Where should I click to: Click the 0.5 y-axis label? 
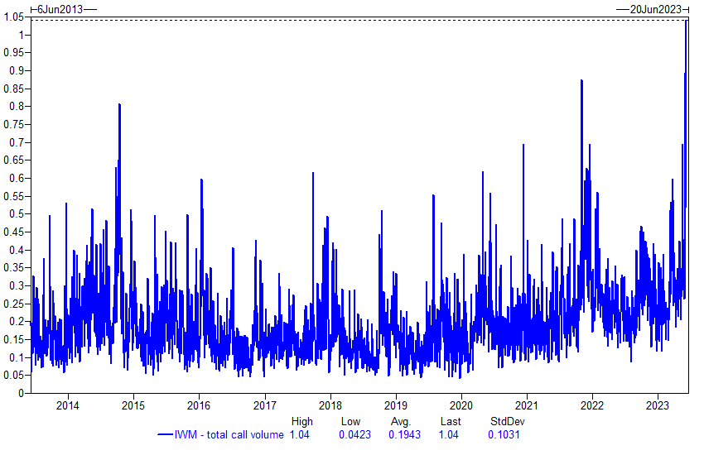(x=17, y=213)
